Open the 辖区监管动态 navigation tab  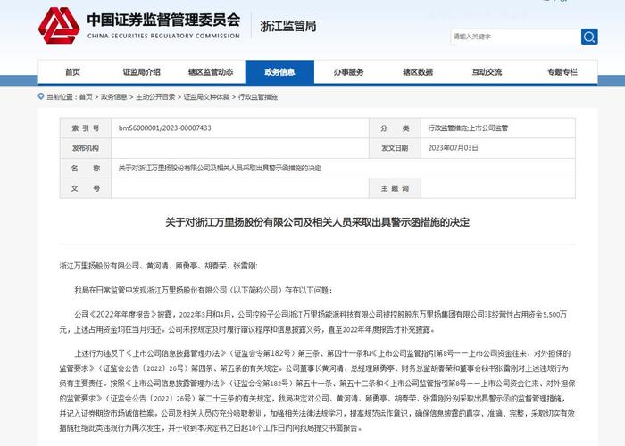pyautogui.click(x=211, y=72)
